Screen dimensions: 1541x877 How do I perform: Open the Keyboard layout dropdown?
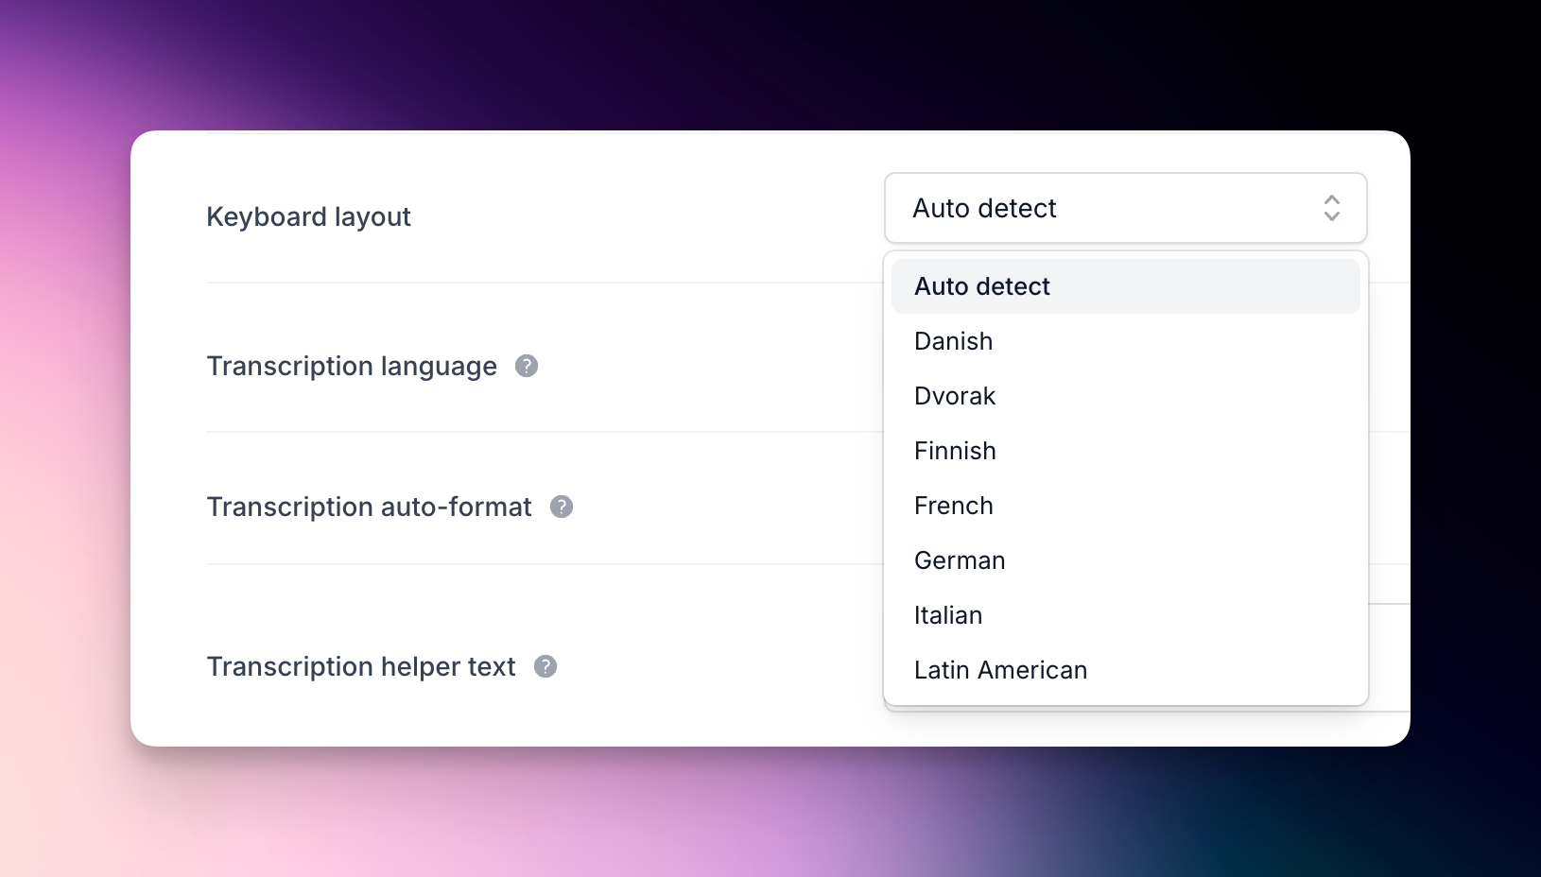point(1125,208)
